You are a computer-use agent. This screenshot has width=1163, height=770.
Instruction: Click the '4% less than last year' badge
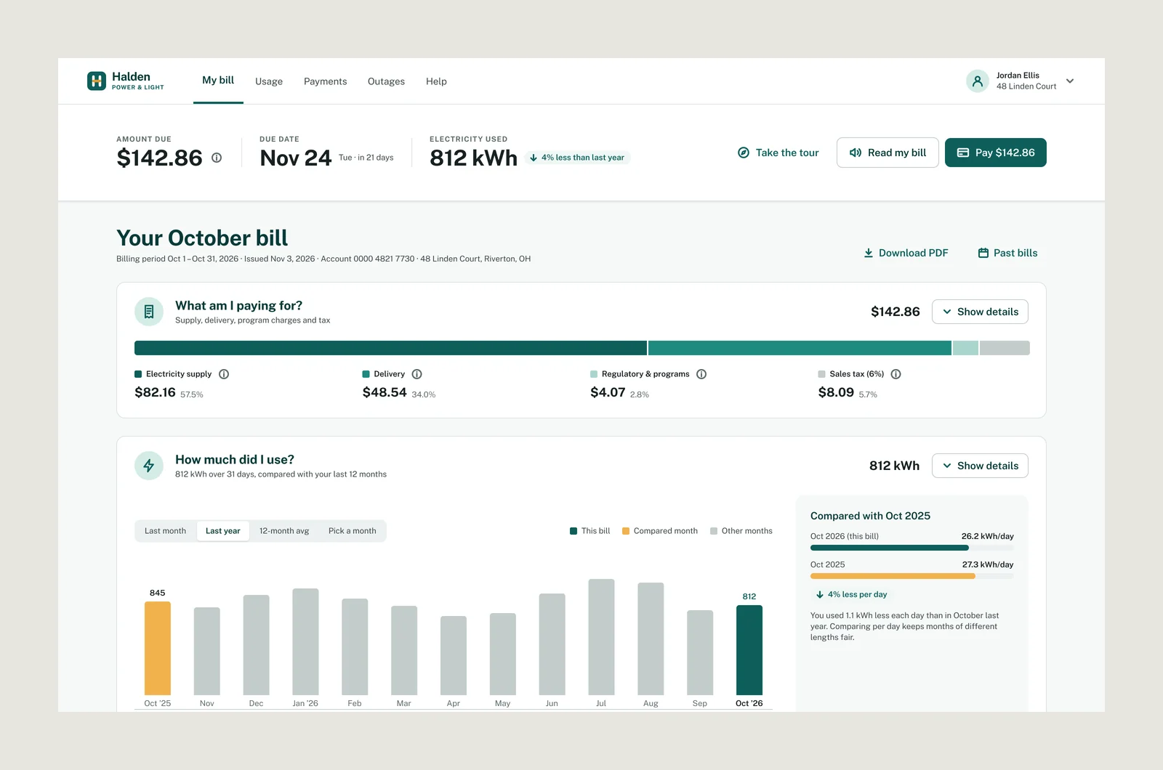click(x=577, y=158)
